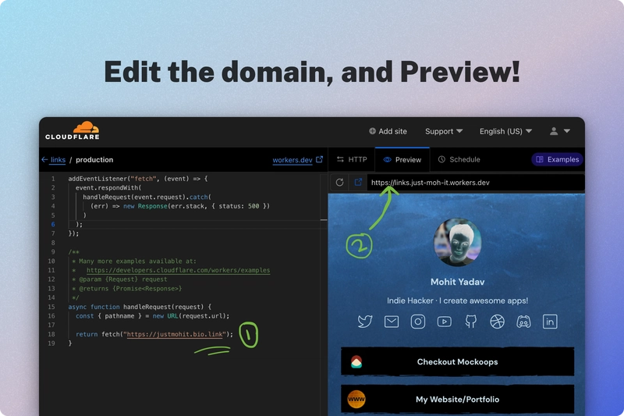Viewport: 624px width, 416px height.
Task: Click the Checkout Mockoops button
Action: (457, 361)
